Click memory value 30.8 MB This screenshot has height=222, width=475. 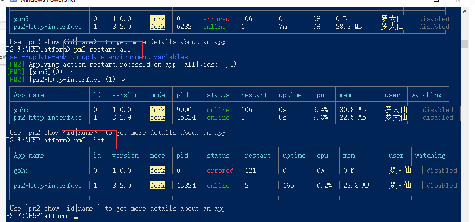(353, 110)
